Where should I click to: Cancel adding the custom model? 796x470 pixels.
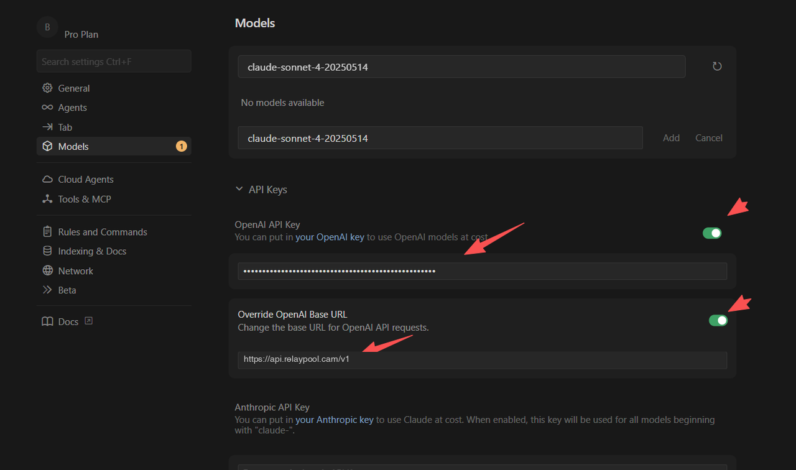tap(709, 138)
